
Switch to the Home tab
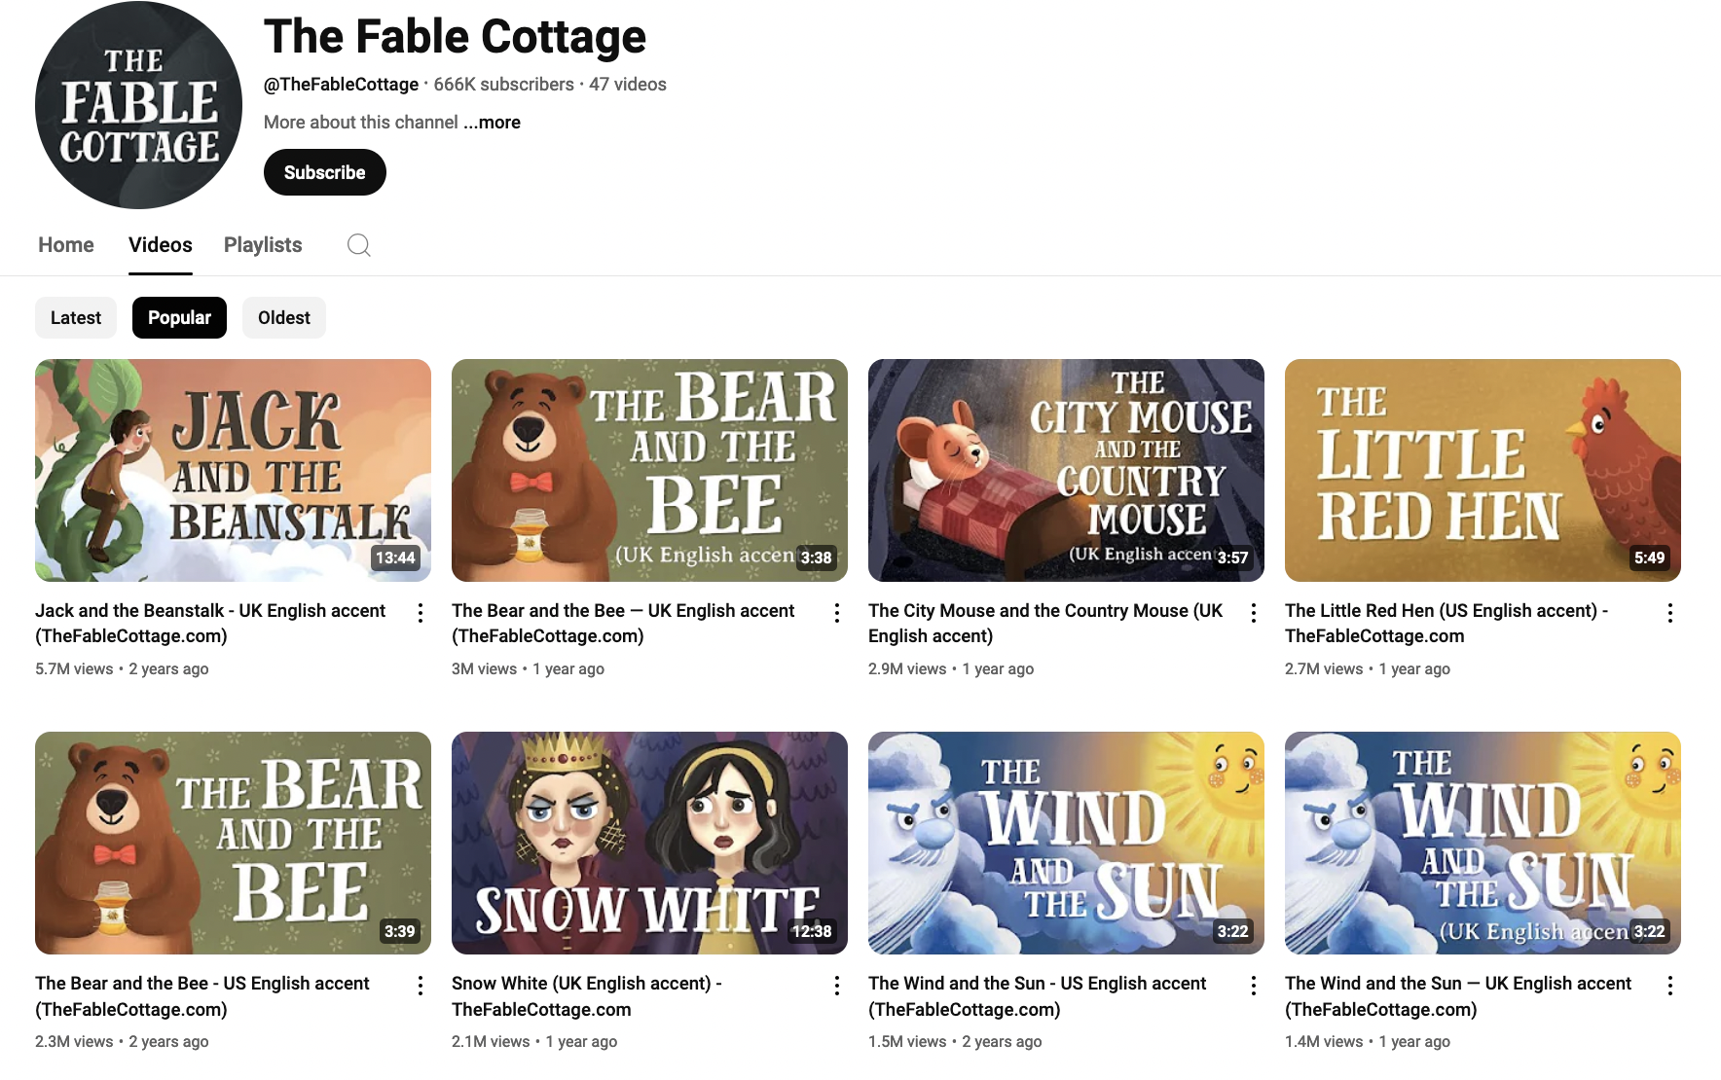pos(66,245)
